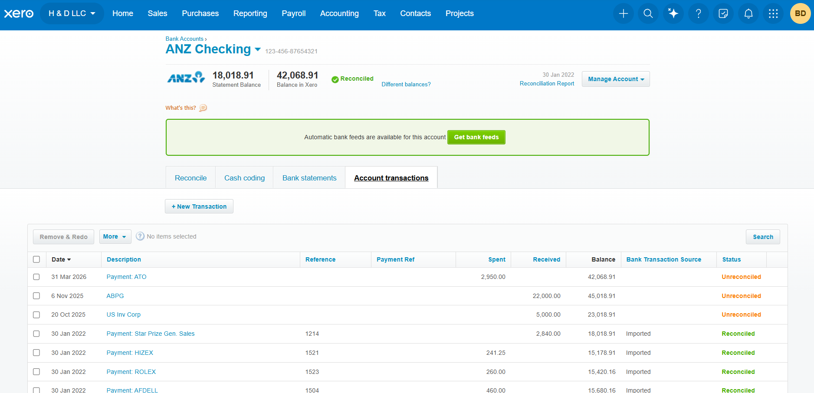The image size is (814, 393).
Task: Open the Payment: ATO transaction
Action: coord(126,277)
